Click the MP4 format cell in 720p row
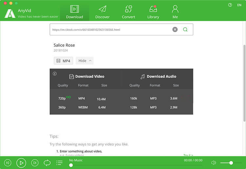The width and height of the screenshot is (246, 169). click(x=82, y=99)
